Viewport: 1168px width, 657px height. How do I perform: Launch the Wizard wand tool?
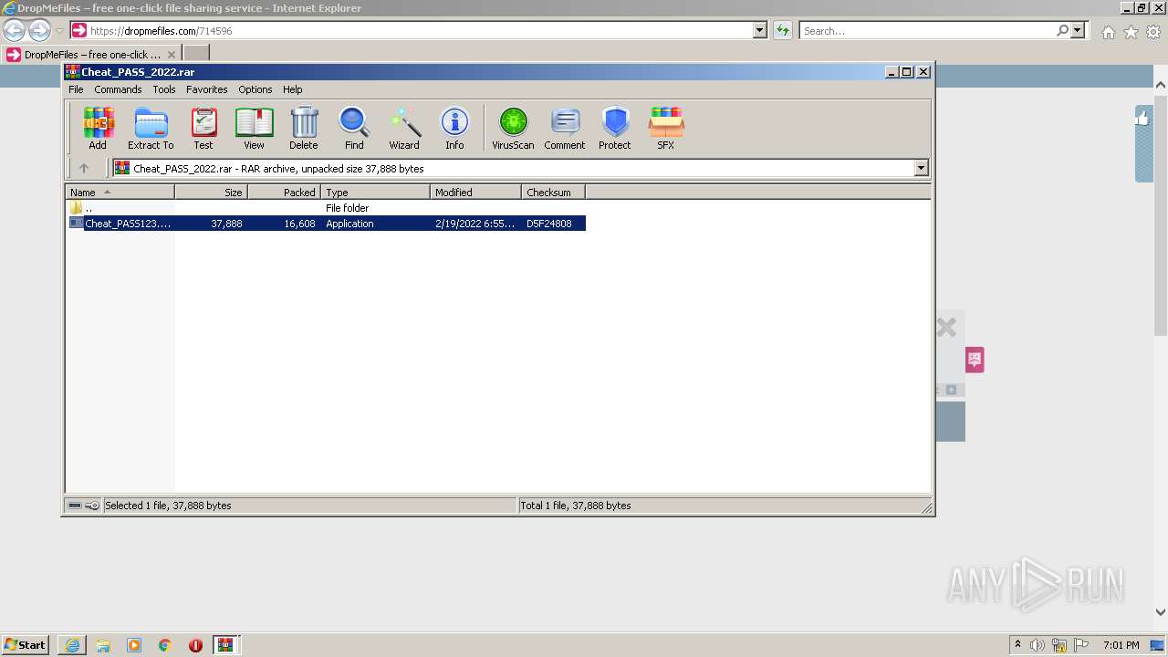point(404,128)
